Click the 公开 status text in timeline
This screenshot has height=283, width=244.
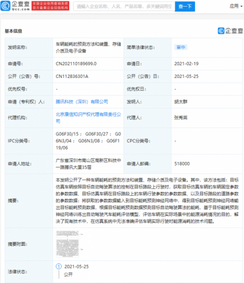click(x=68, y=275)
